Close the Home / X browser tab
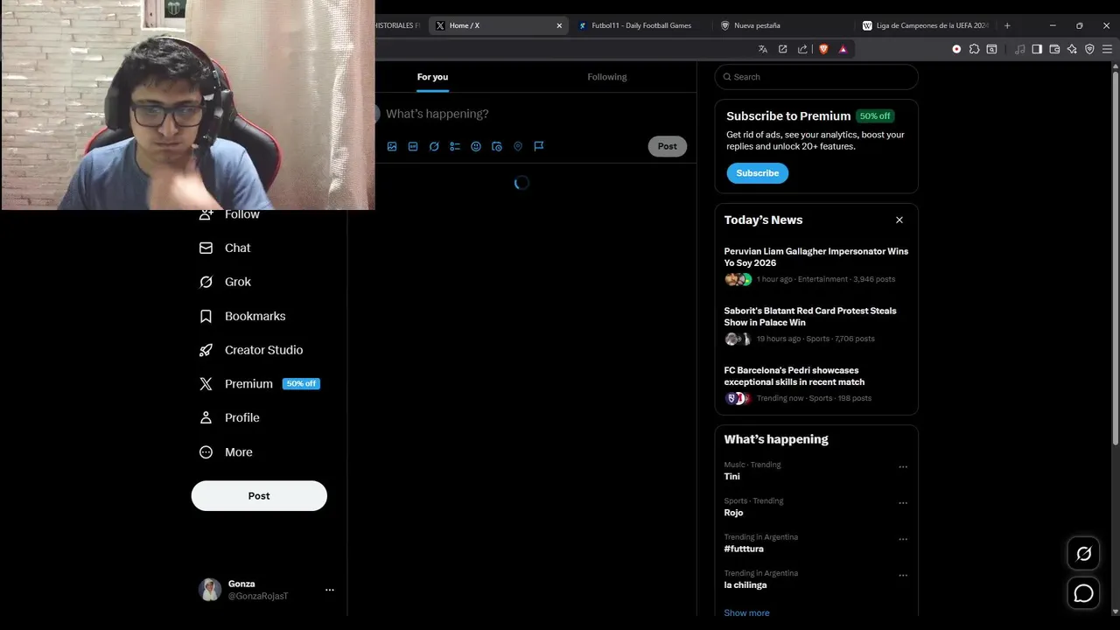The width and height of the screenshot is (1120, 630). 559,25
